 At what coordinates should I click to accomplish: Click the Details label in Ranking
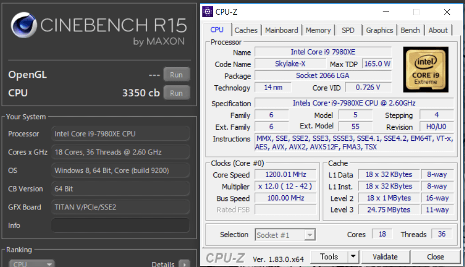(x=163, y=264)
